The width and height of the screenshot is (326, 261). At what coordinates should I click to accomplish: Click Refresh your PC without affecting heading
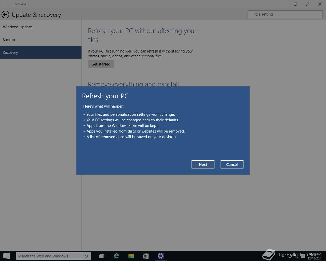pos(142,35)
